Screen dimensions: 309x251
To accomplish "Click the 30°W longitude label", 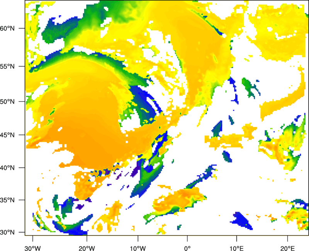I will [x=32, y=248].
